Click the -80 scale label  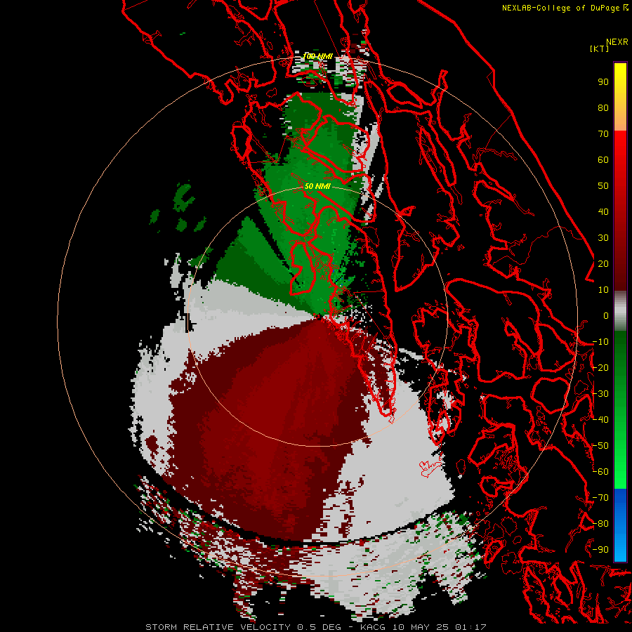tap(600, 524)
